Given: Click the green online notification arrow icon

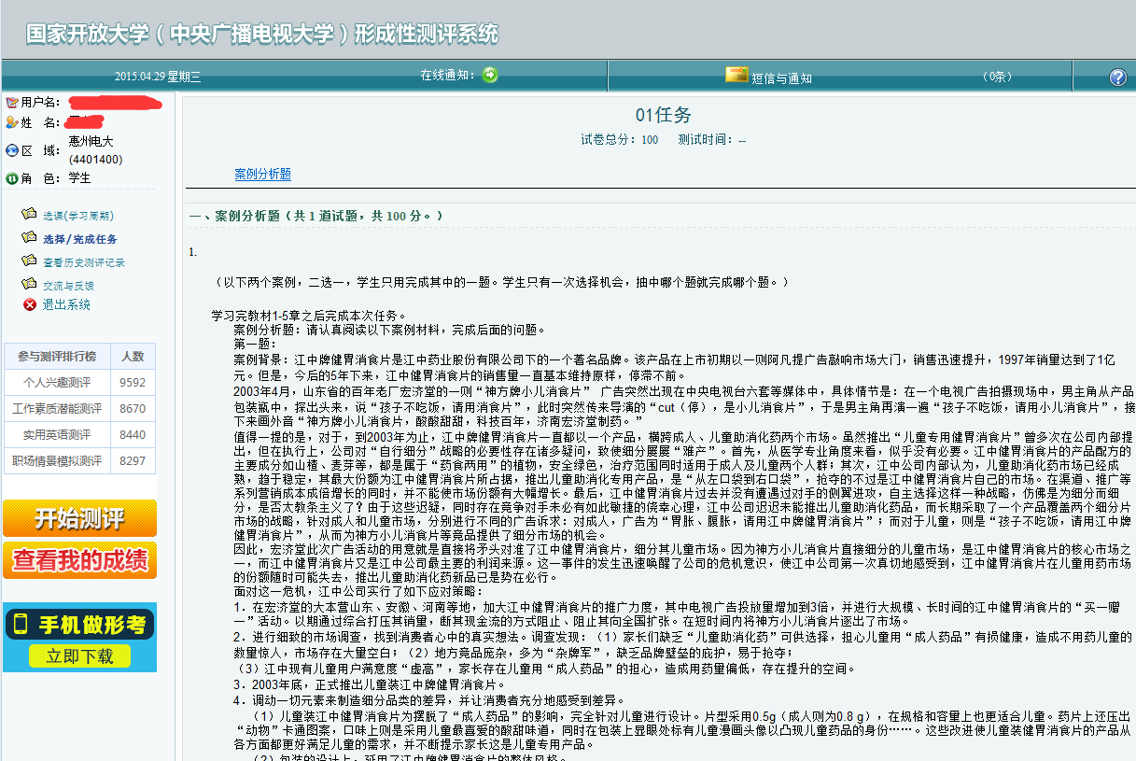Looking at the screenshot, I should coord(490,75).
